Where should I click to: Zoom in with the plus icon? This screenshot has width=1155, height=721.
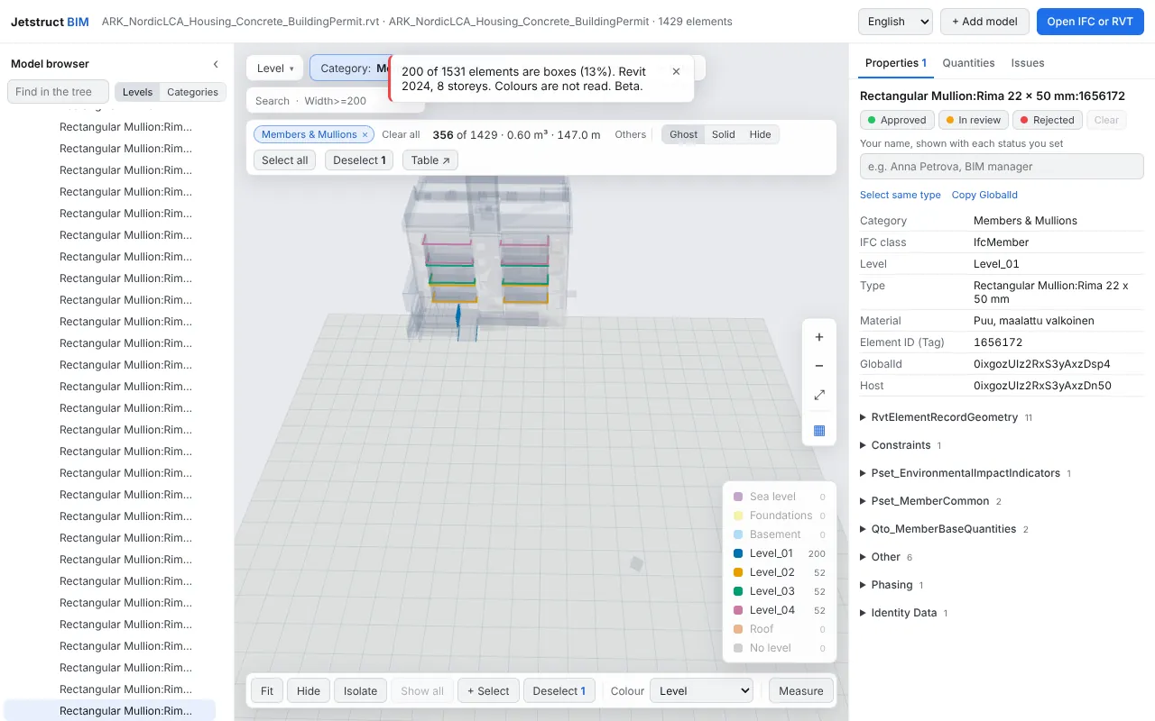pyautogui.click(x=819, y=337)
